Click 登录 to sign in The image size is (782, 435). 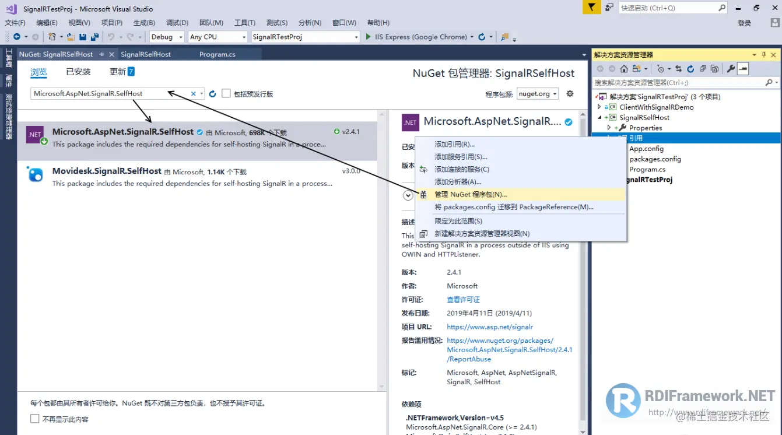click(745, 23)
